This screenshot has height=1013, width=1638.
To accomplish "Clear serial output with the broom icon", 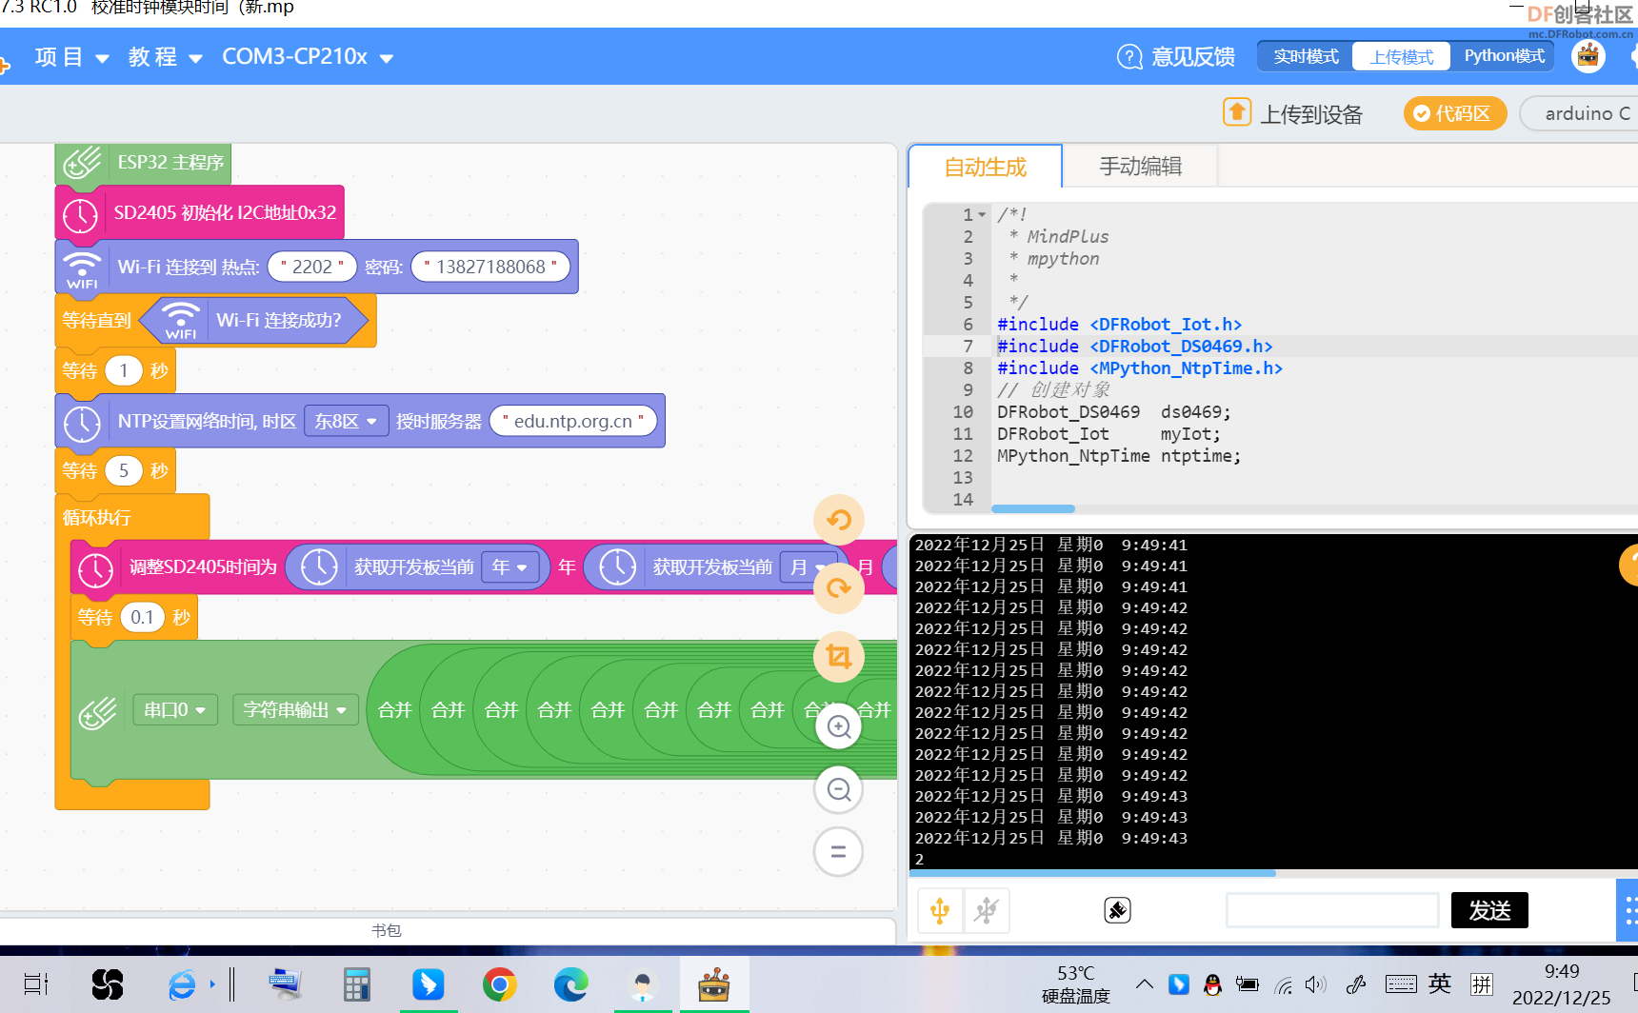I will point(1117,911).
